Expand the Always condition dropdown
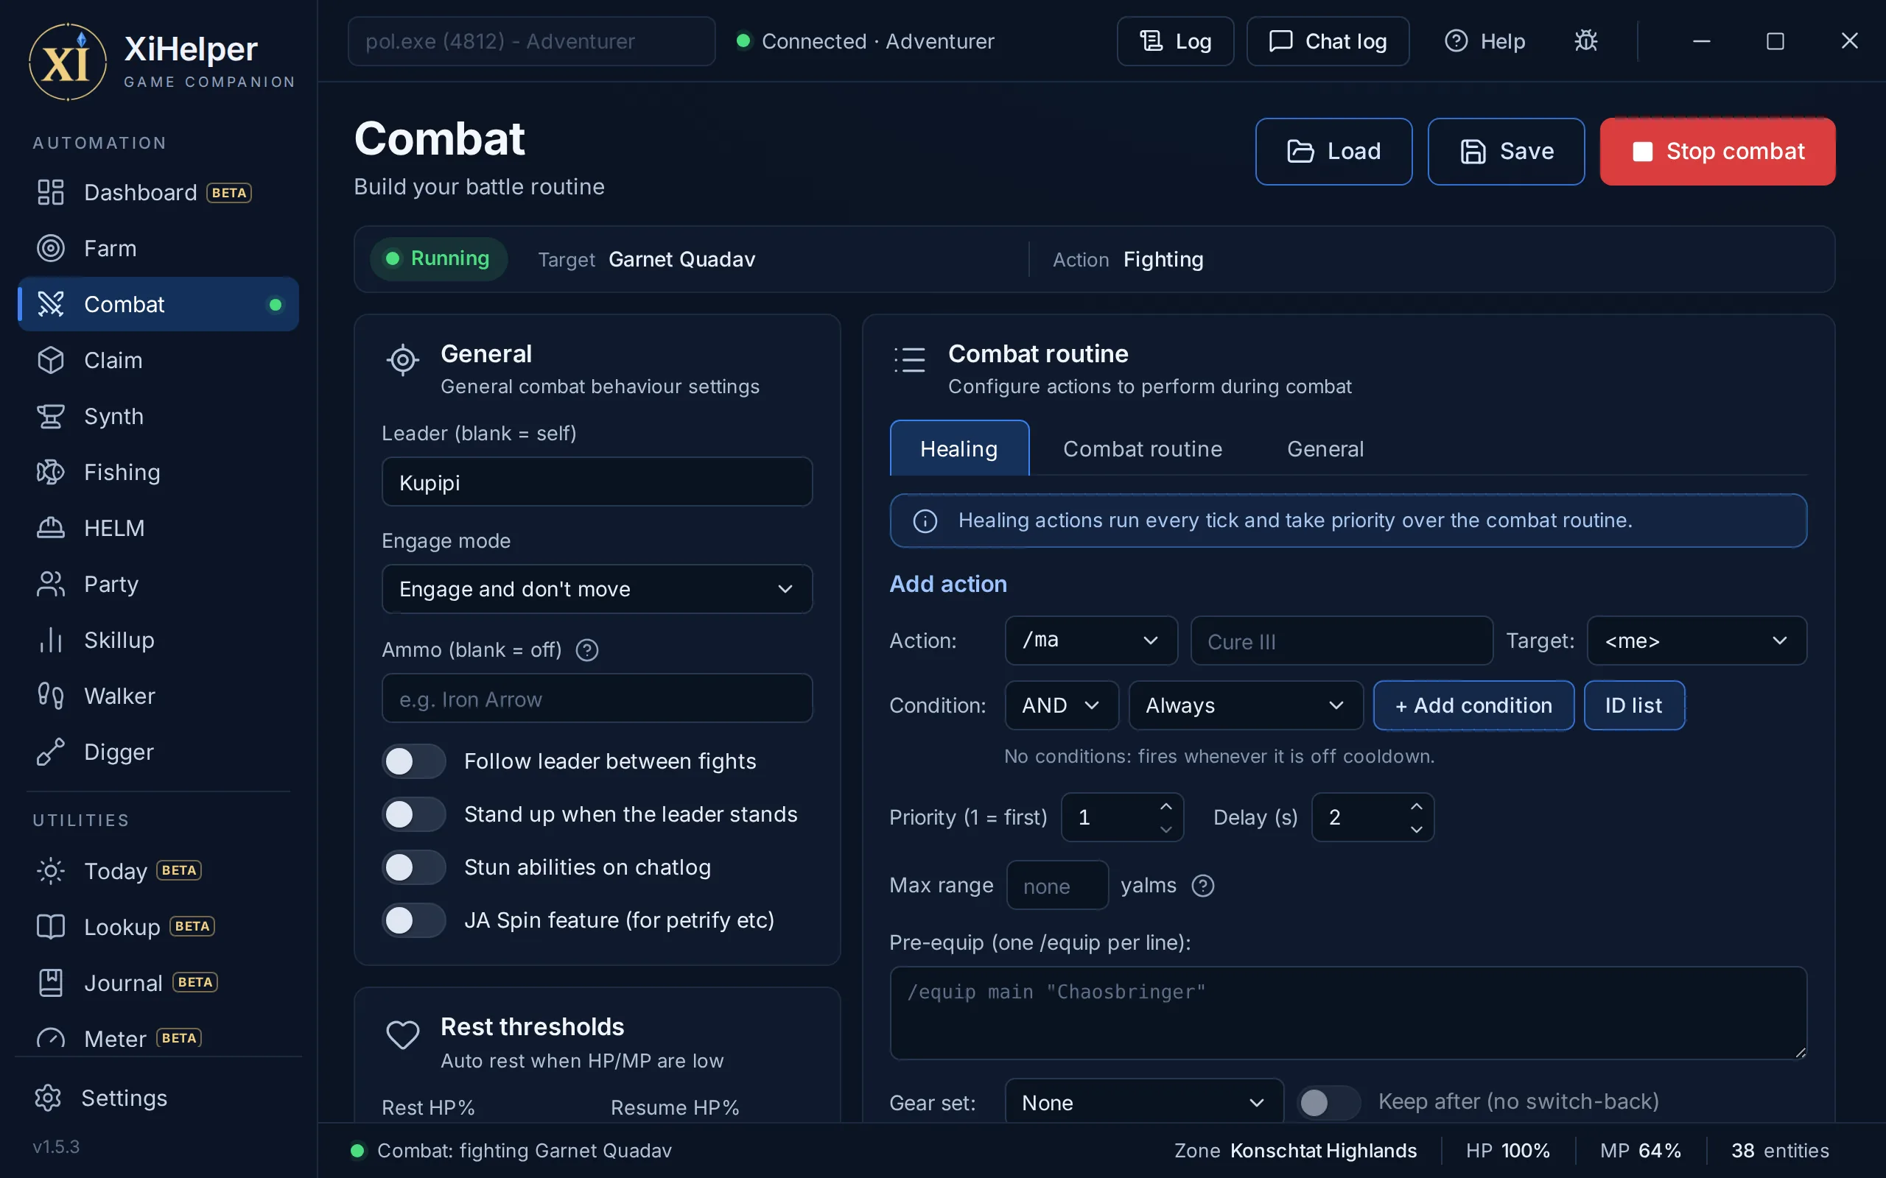1886x1178 pixels. click(x=1245, y=705)
